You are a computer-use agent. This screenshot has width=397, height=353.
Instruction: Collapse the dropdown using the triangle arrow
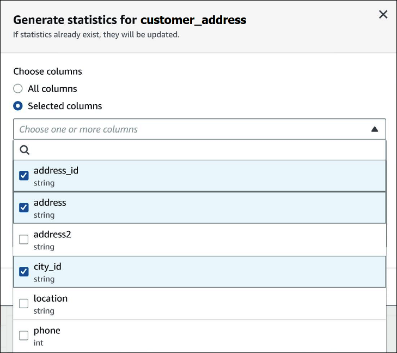coord(374,129)
